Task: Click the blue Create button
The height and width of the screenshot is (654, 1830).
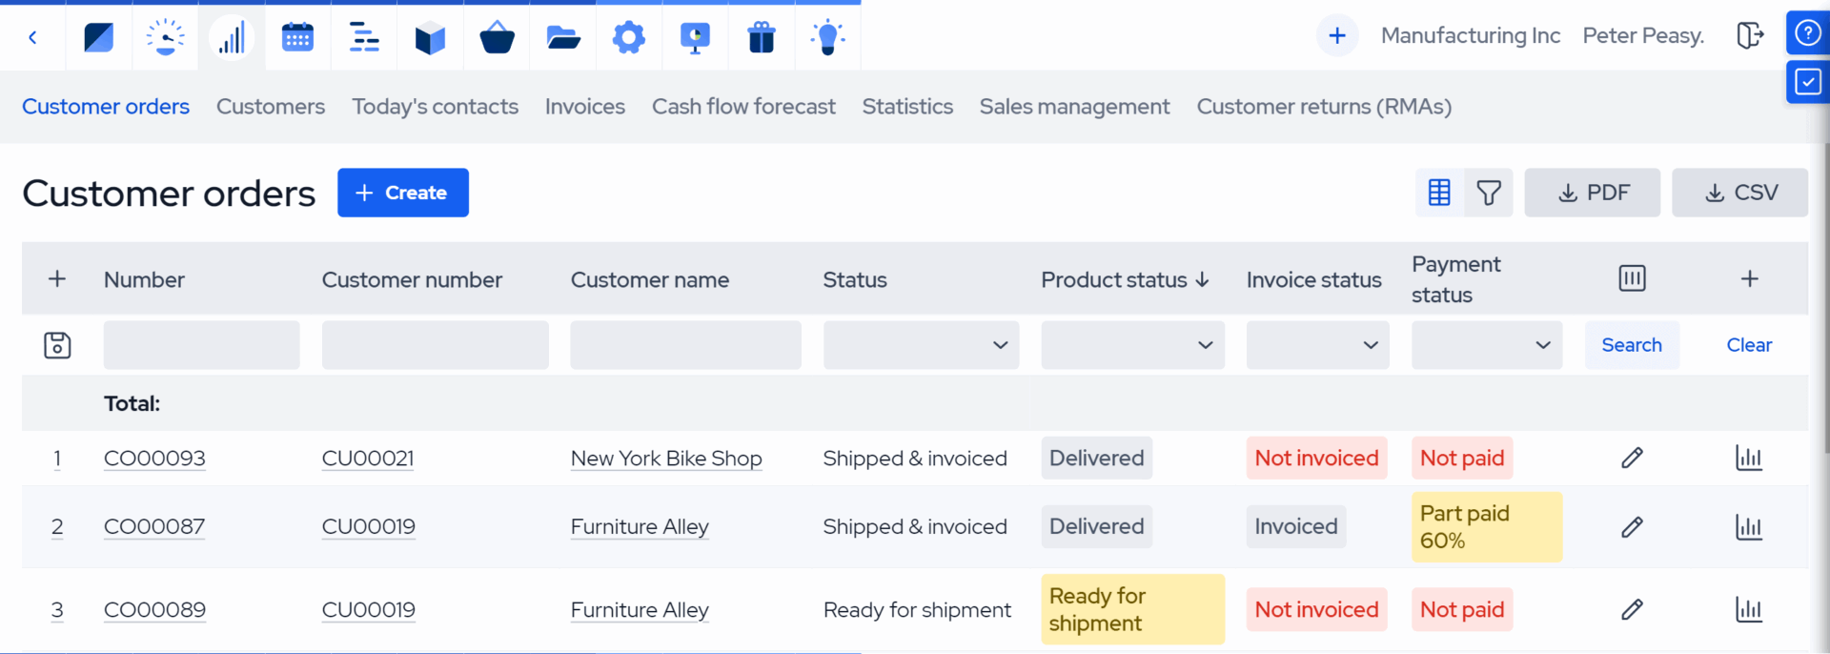Action: point(402,193)
